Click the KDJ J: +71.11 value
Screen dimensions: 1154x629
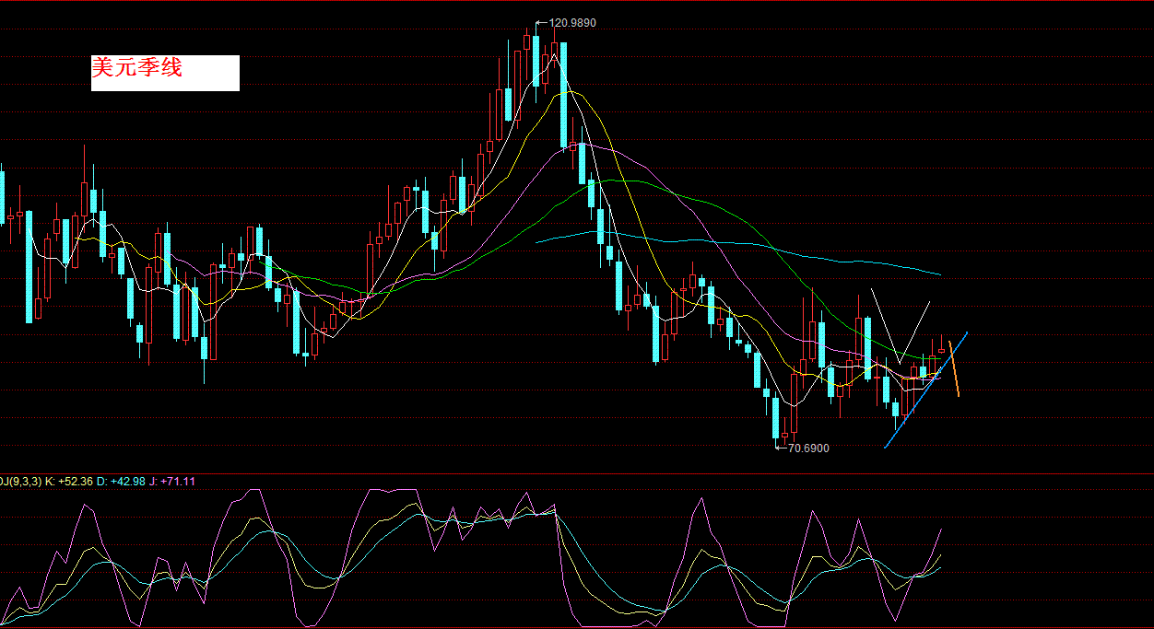[172, 482]
